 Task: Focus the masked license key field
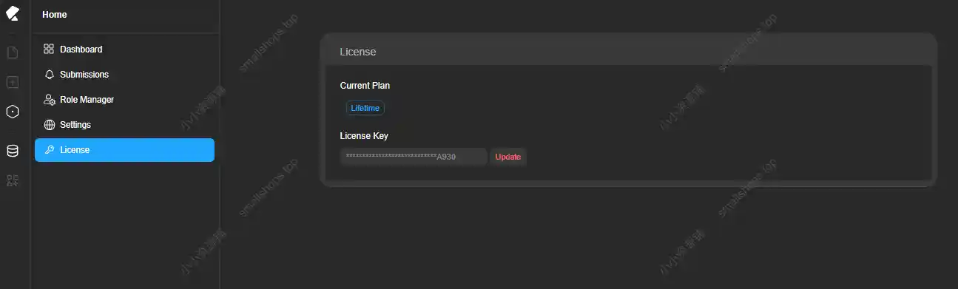coord(414,157)
